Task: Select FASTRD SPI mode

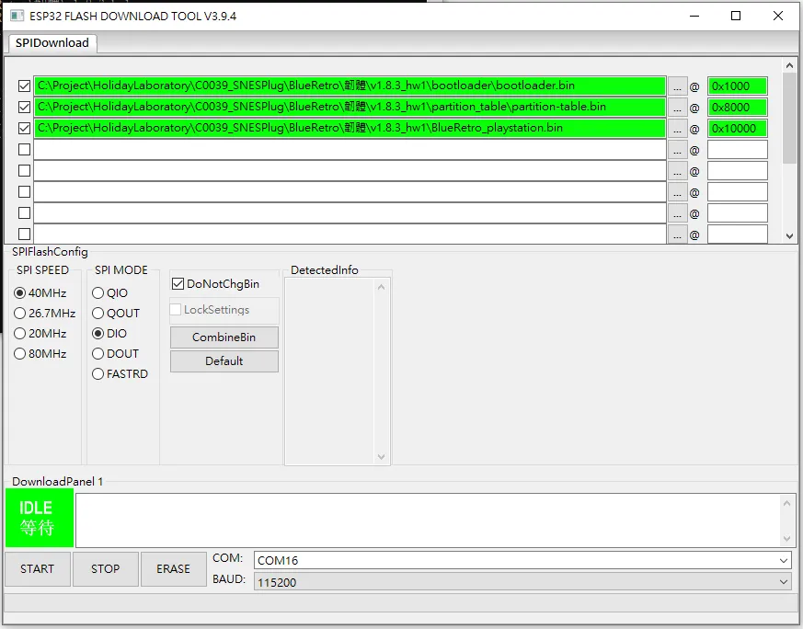Action: 120,374
